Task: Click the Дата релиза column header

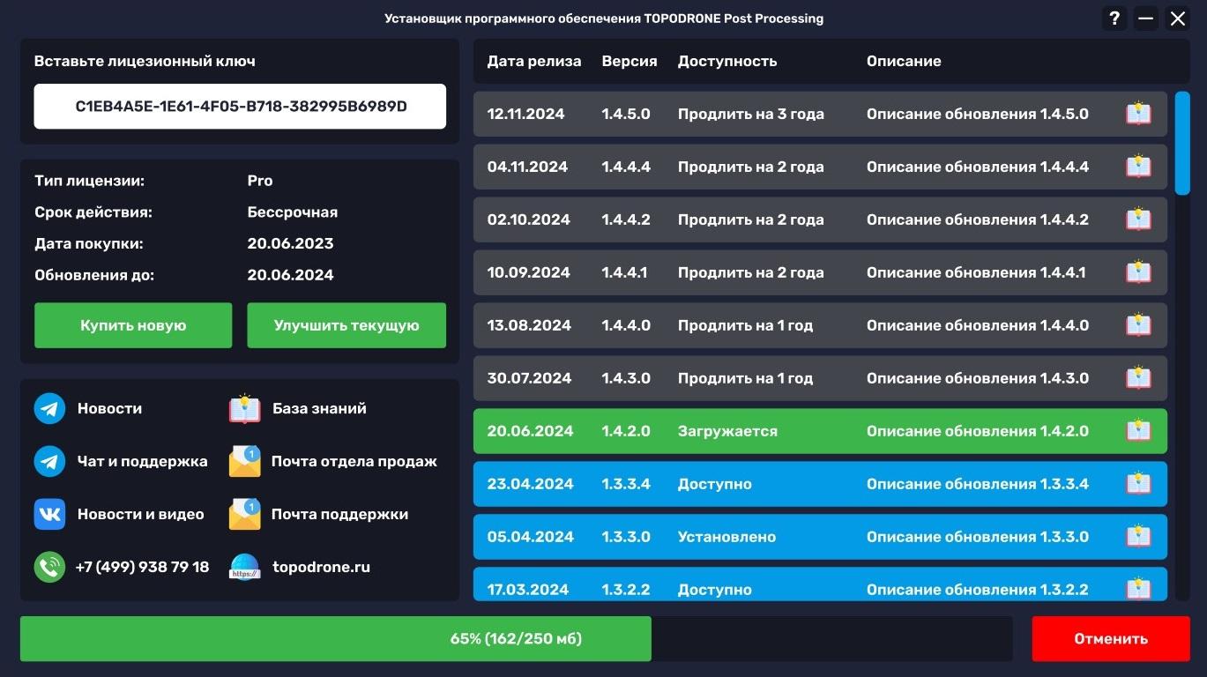Action: click(533, 61)
